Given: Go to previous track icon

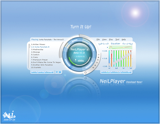Looking at the screenshot, I should pyautogui.click(x=97, y=62).
